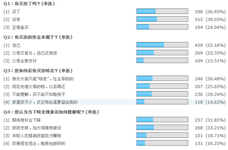The image size is (228, 150).
Task: Select 房价太高只能啃老，社会导致的 option
Action: [x=43, y=79]
